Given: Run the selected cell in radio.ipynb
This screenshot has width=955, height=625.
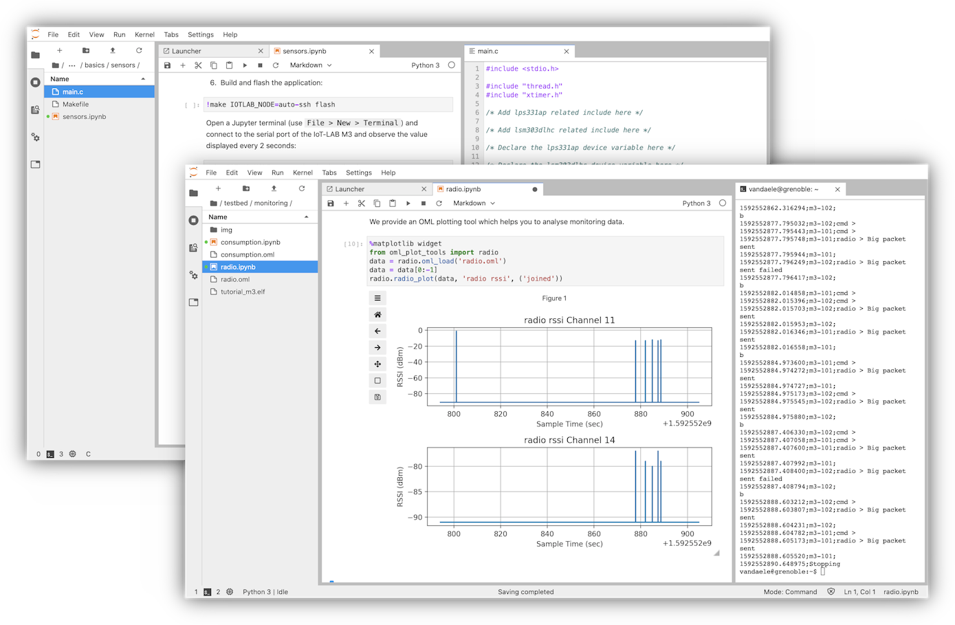Looking at the screenshot, I should tap(408, 204).
